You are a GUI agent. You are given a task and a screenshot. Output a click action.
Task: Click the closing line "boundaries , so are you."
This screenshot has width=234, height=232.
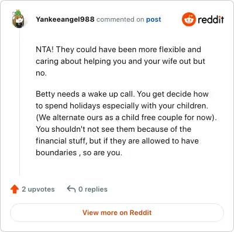click(79, 152)
